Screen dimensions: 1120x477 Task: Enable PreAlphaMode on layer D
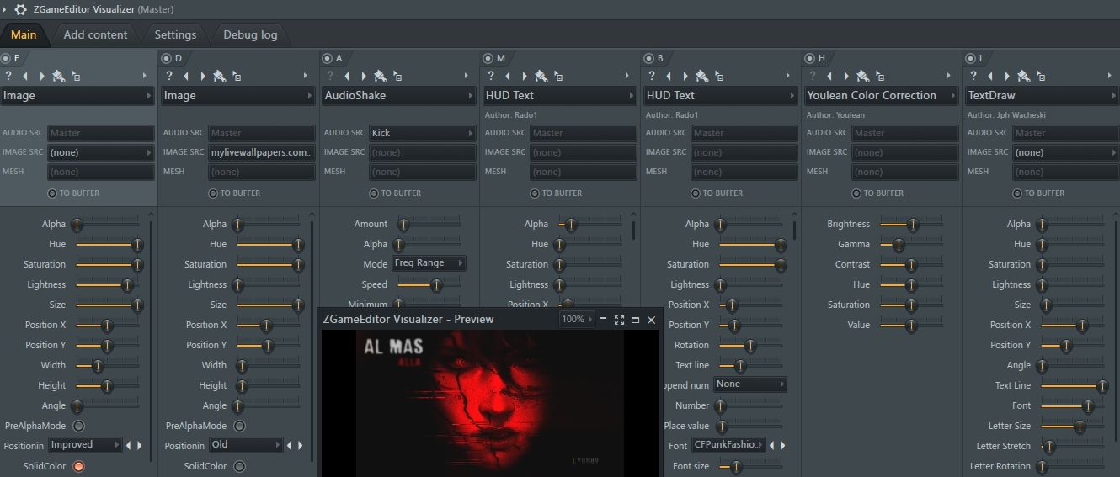240,426
